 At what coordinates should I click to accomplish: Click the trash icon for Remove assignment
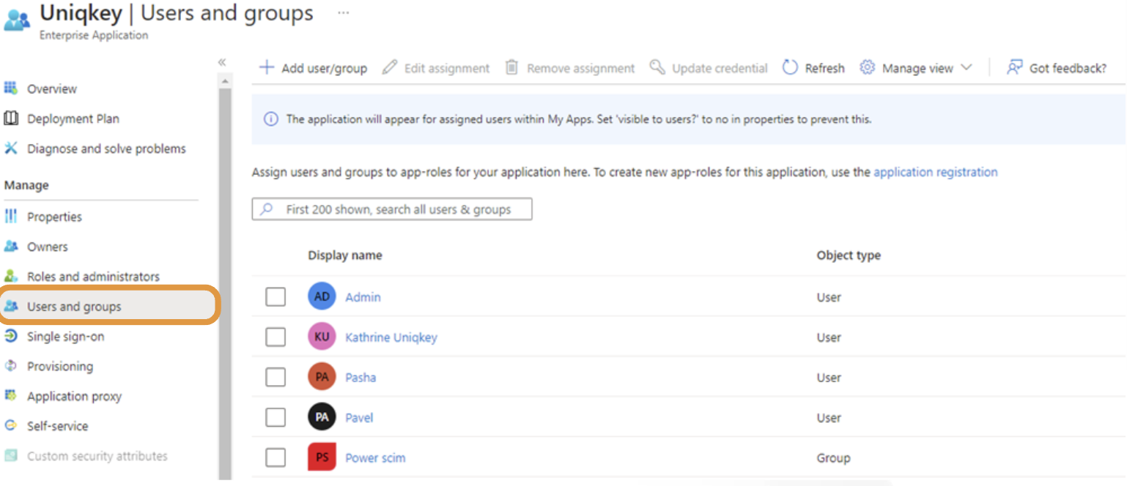512,67
